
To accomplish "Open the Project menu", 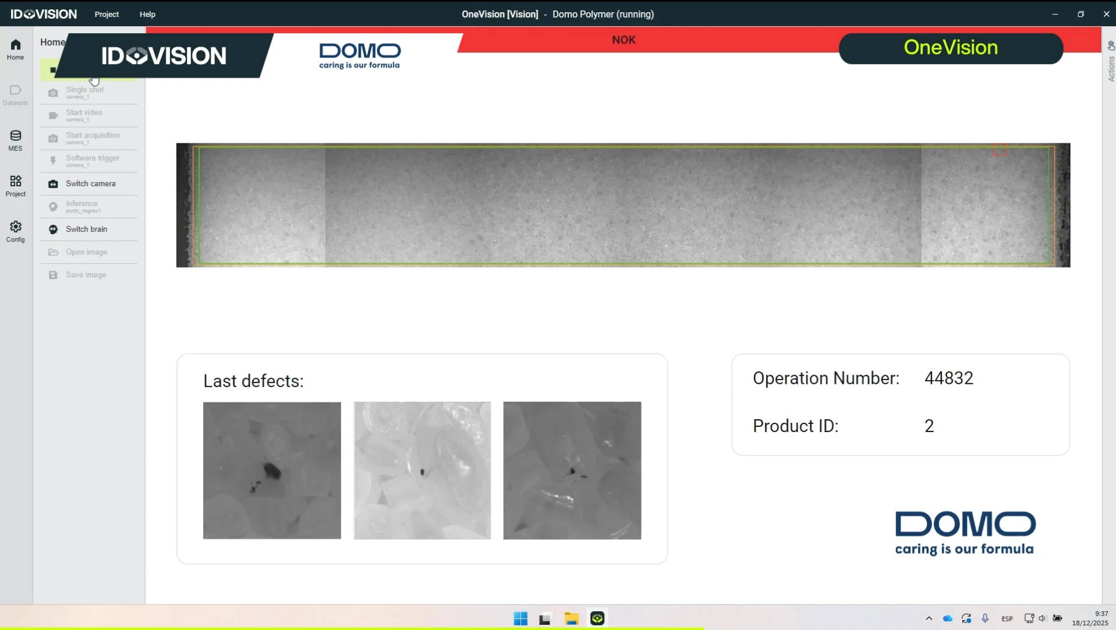I will pyautogui.click(x=107, y=14).
